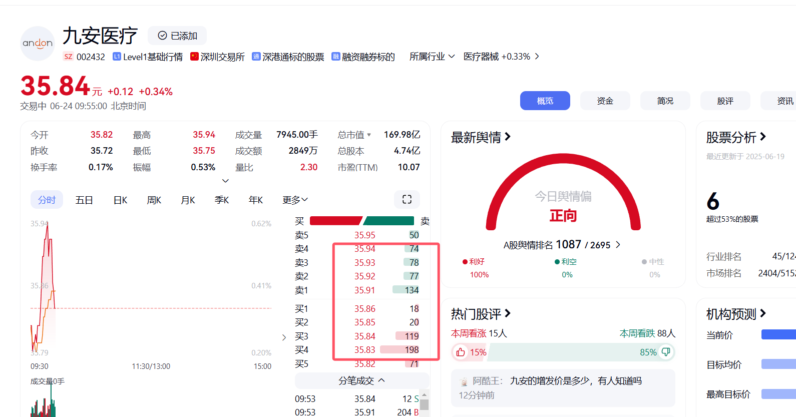
Task: Open A股舆情排名 1087 / 2695 details
Action: (562, 244)
